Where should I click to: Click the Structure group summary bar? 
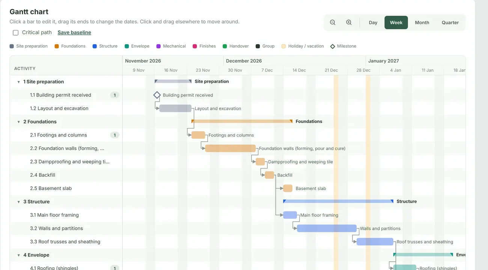click(338, 201)
